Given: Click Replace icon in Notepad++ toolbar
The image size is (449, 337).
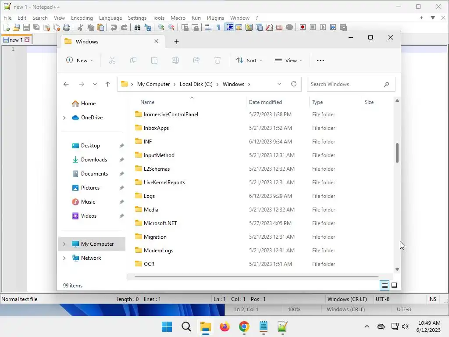Looking at the screenshot, I should (147, 27).
